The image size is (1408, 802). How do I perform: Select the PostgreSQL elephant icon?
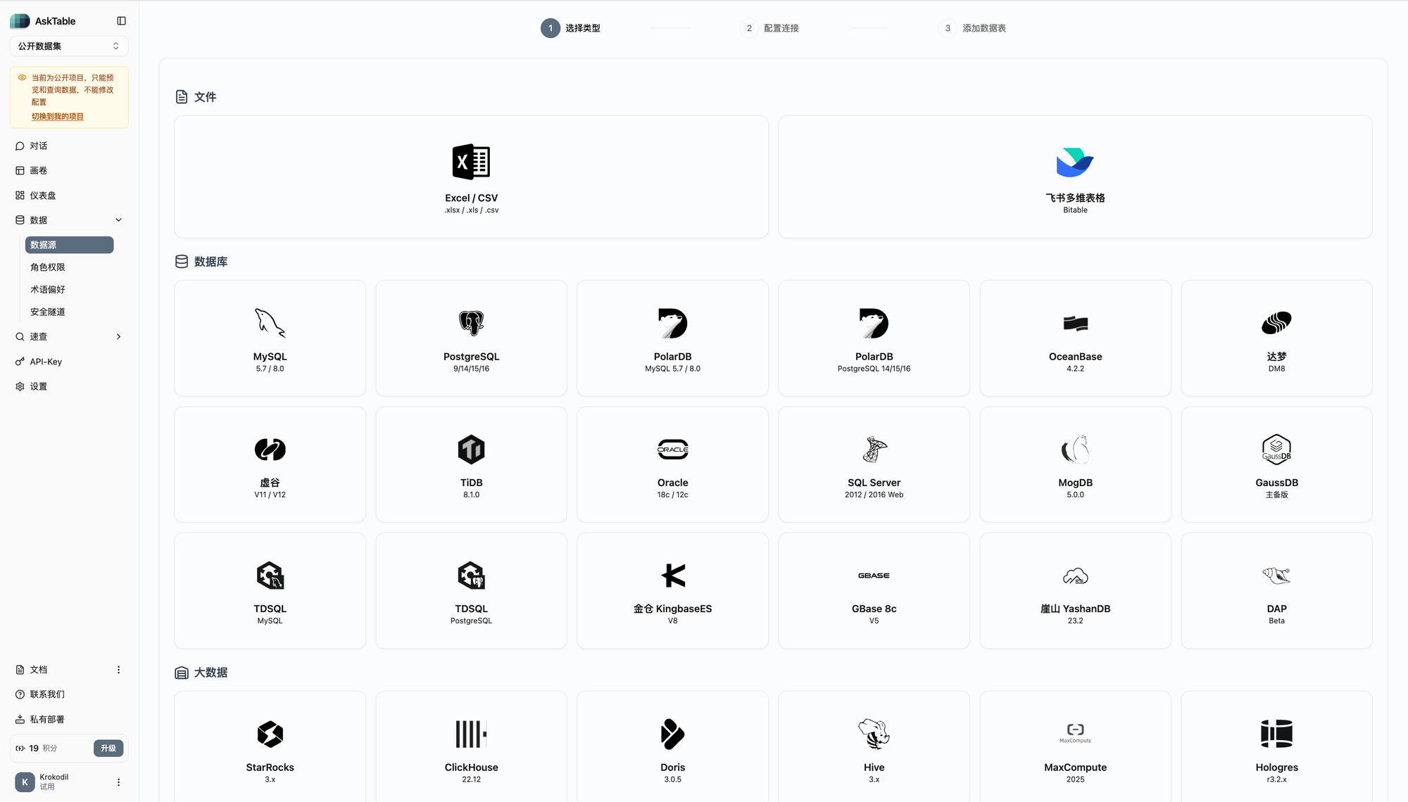(471, 323)
